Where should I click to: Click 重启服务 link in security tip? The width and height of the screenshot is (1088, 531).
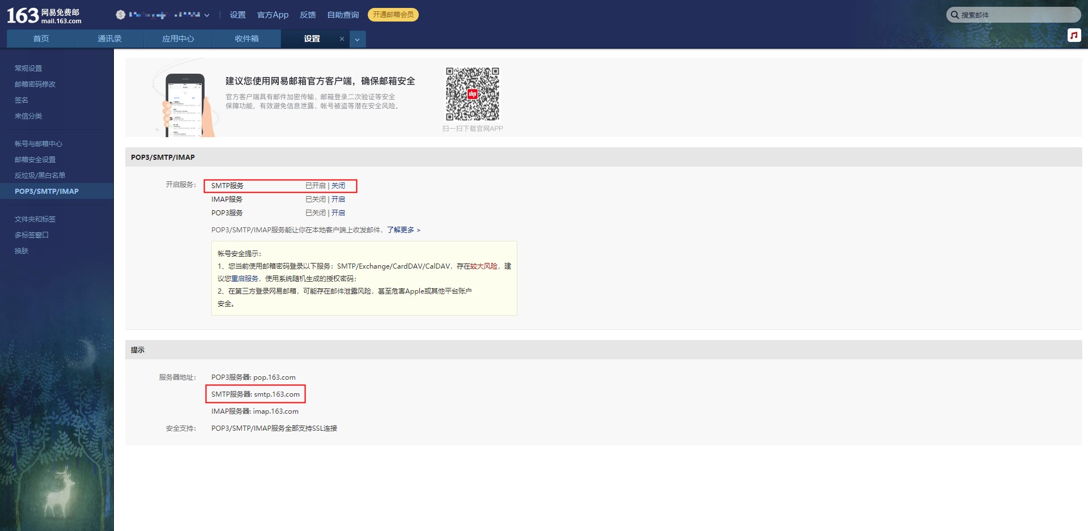tap(245, 278)
